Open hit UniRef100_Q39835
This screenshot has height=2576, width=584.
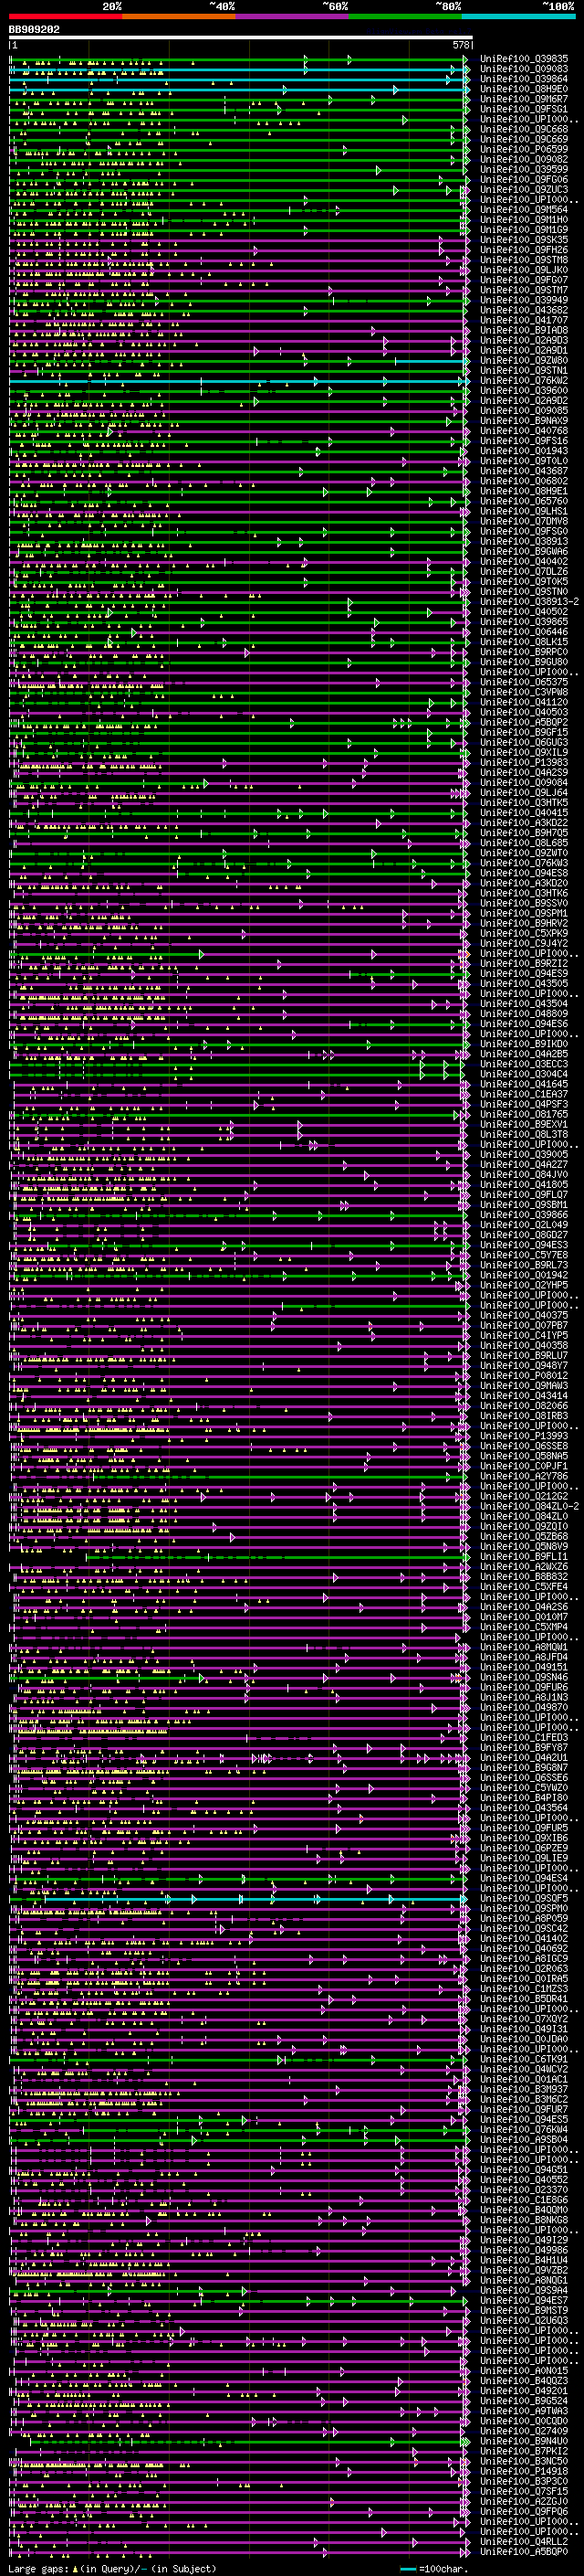tap(524, 59)
